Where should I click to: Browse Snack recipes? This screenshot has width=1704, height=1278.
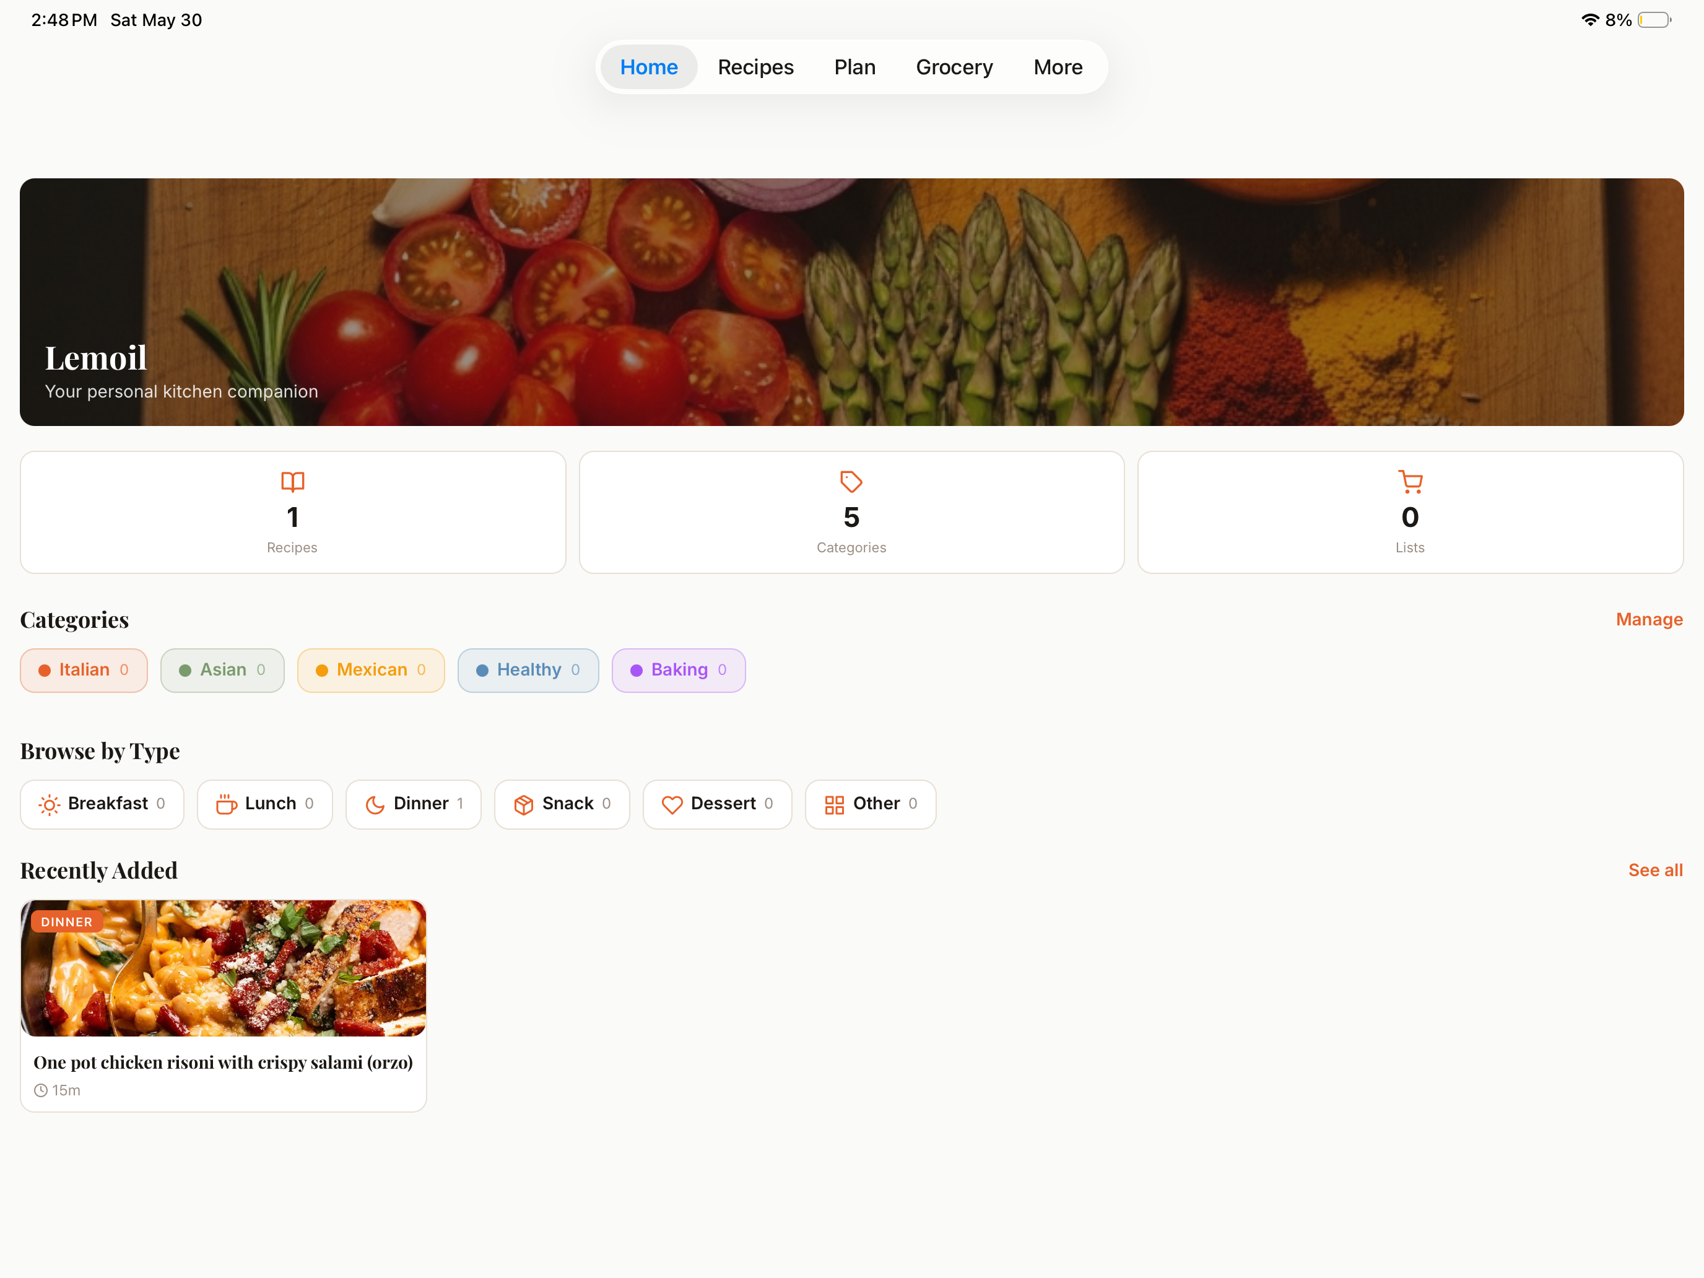[x=562, y=804]
